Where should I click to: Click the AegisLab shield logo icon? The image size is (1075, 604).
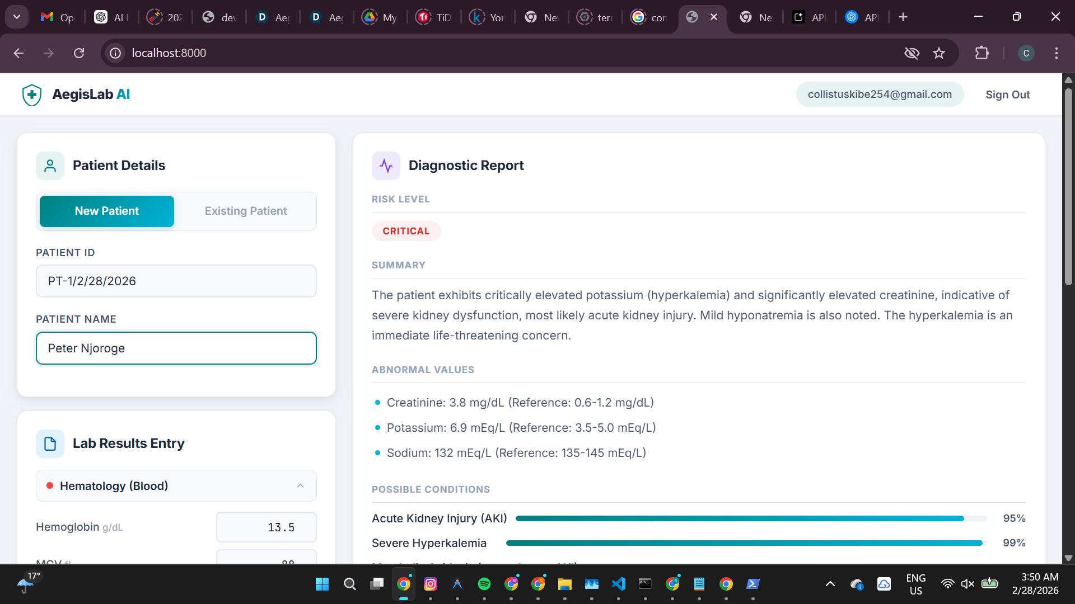point(32,95)
